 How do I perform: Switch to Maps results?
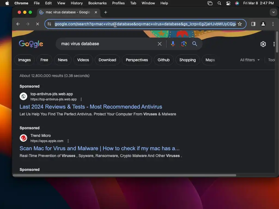point(210,60)
